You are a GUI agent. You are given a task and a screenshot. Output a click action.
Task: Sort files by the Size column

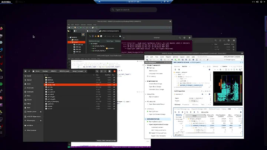point(97,75)
